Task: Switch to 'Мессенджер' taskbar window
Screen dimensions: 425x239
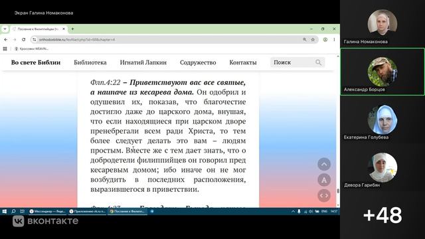Action: pos(47,211)
